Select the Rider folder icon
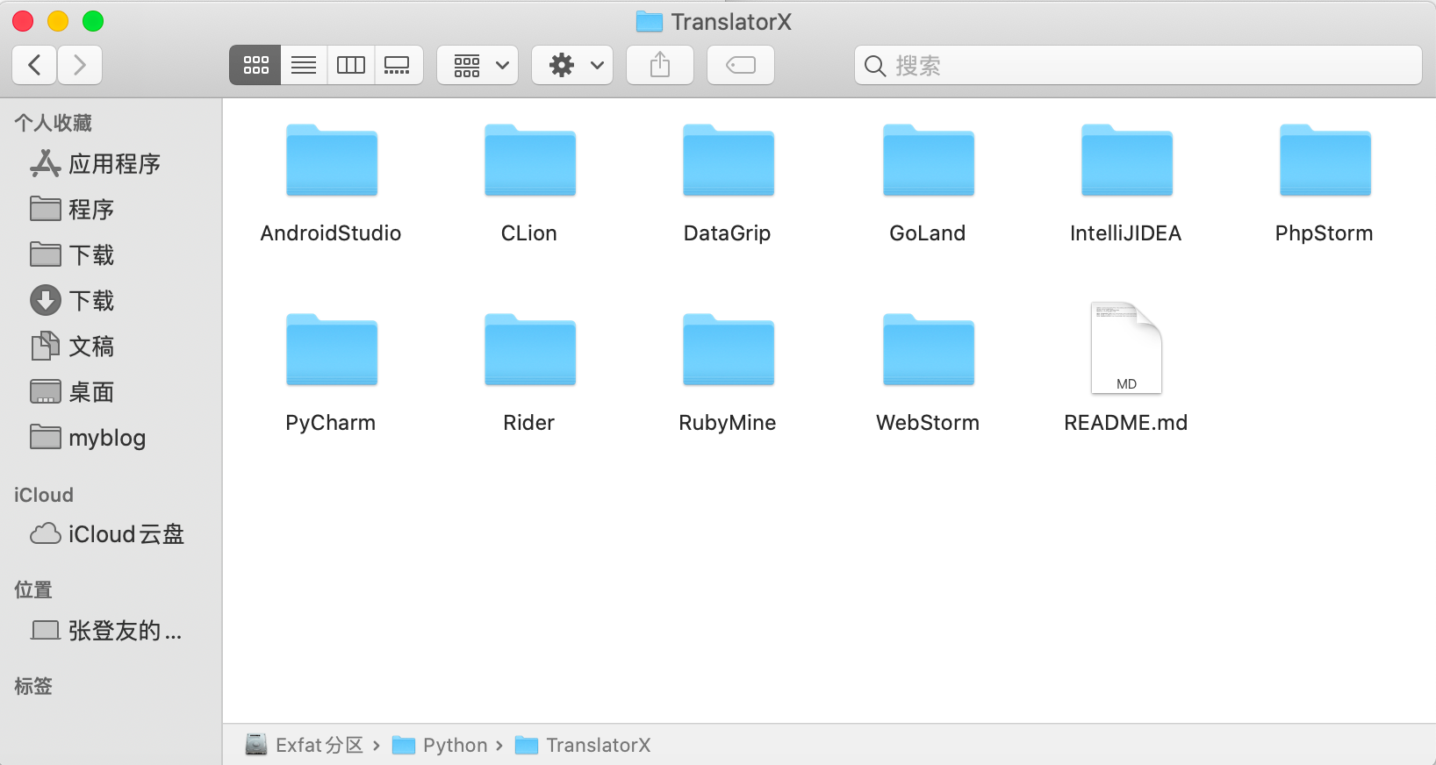Viewport: 1436px width, 765px height. pos(530,350)
